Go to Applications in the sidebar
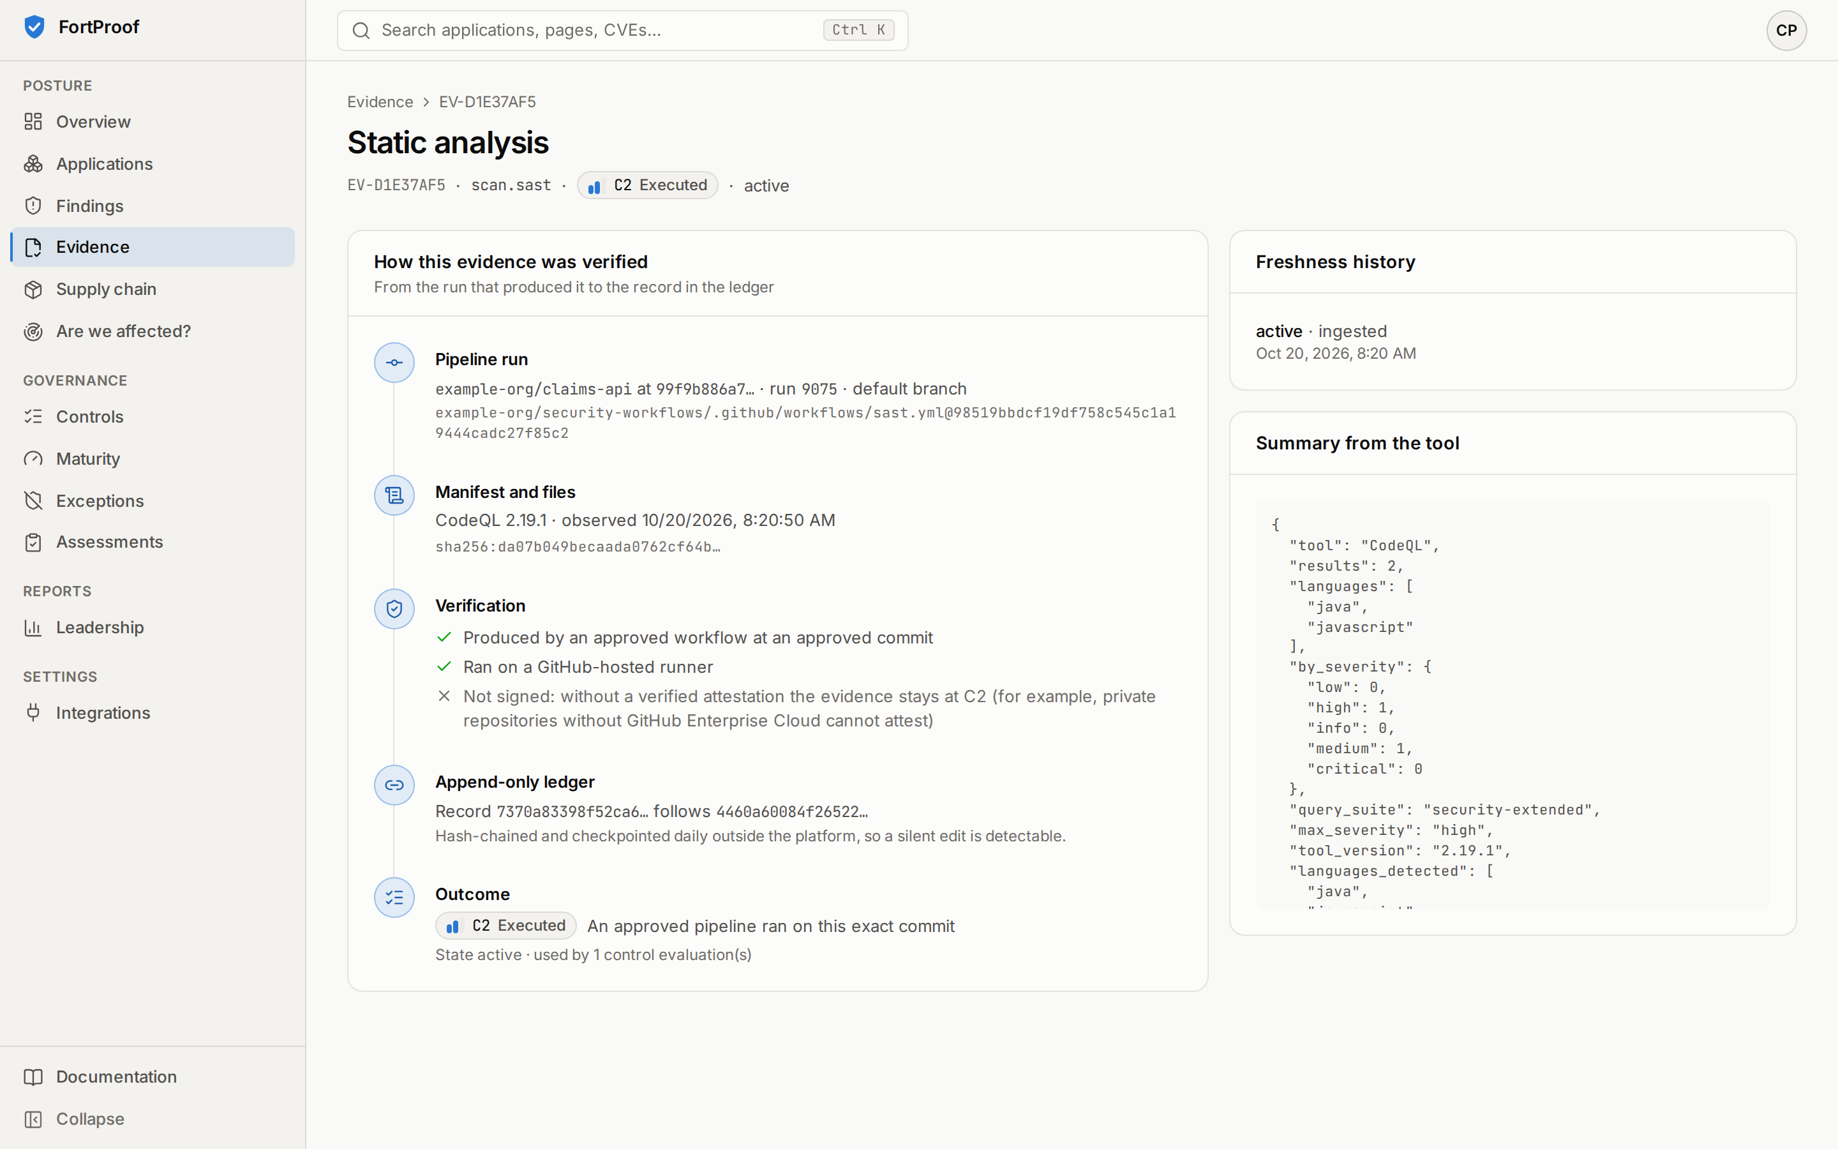This screenshot has width=1838, height=1149. click(x=153, y=163)
